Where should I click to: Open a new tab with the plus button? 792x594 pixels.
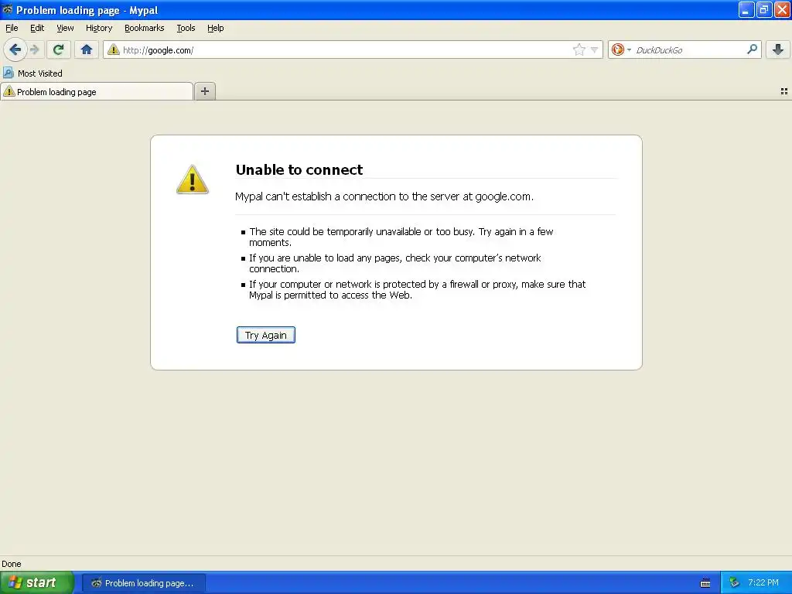(205, 91)
